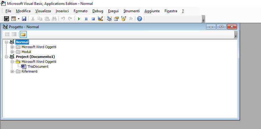Open the Project Explorer toolbar icon
The height and width of the screenshot is (129, 261).
point(109,19)
